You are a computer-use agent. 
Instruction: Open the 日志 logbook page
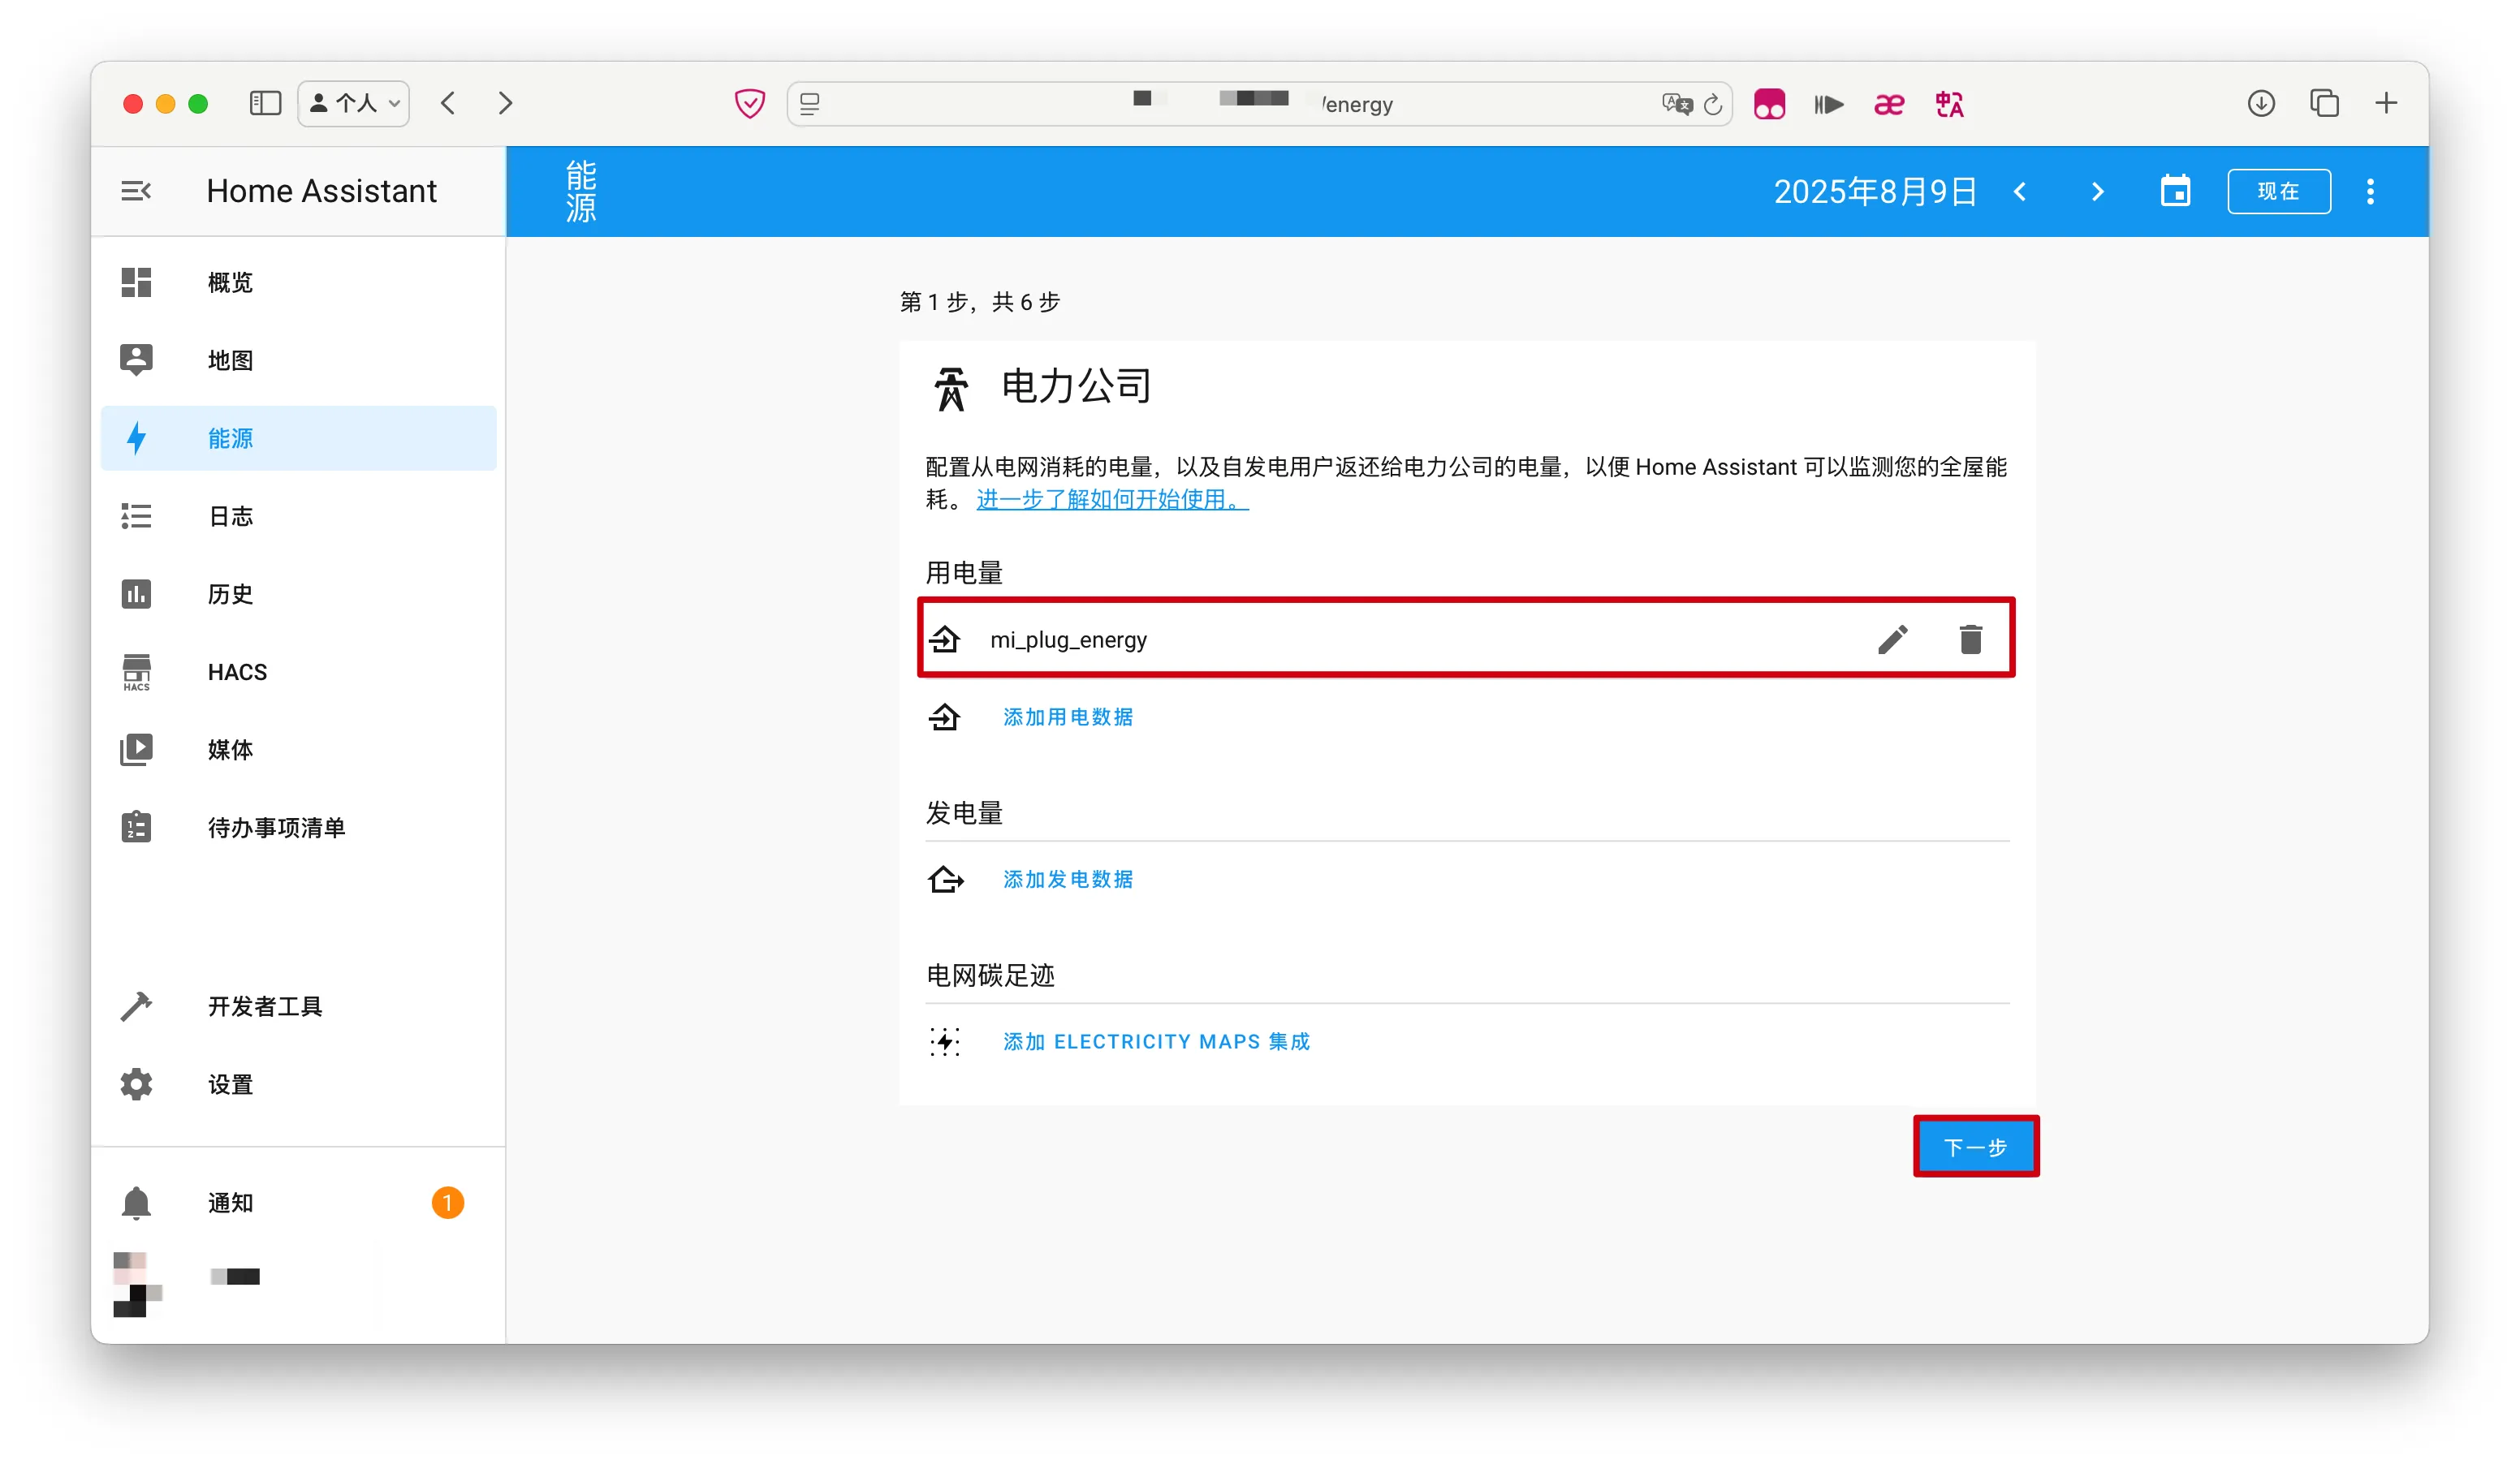[230, 517]
